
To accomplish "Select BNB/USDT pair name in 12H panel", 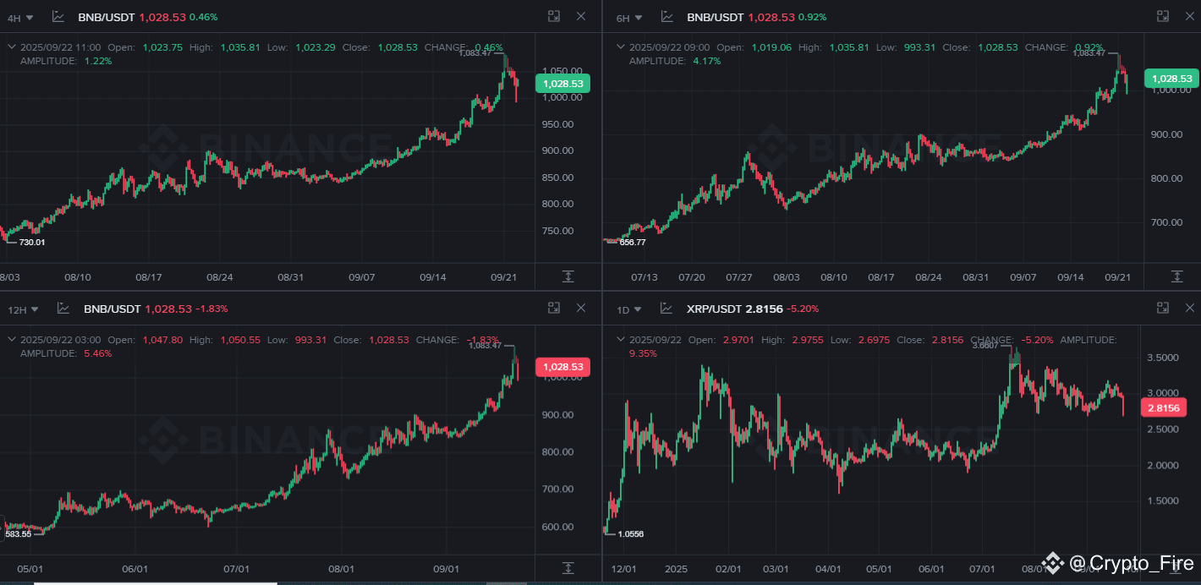I will click(112, 309).
